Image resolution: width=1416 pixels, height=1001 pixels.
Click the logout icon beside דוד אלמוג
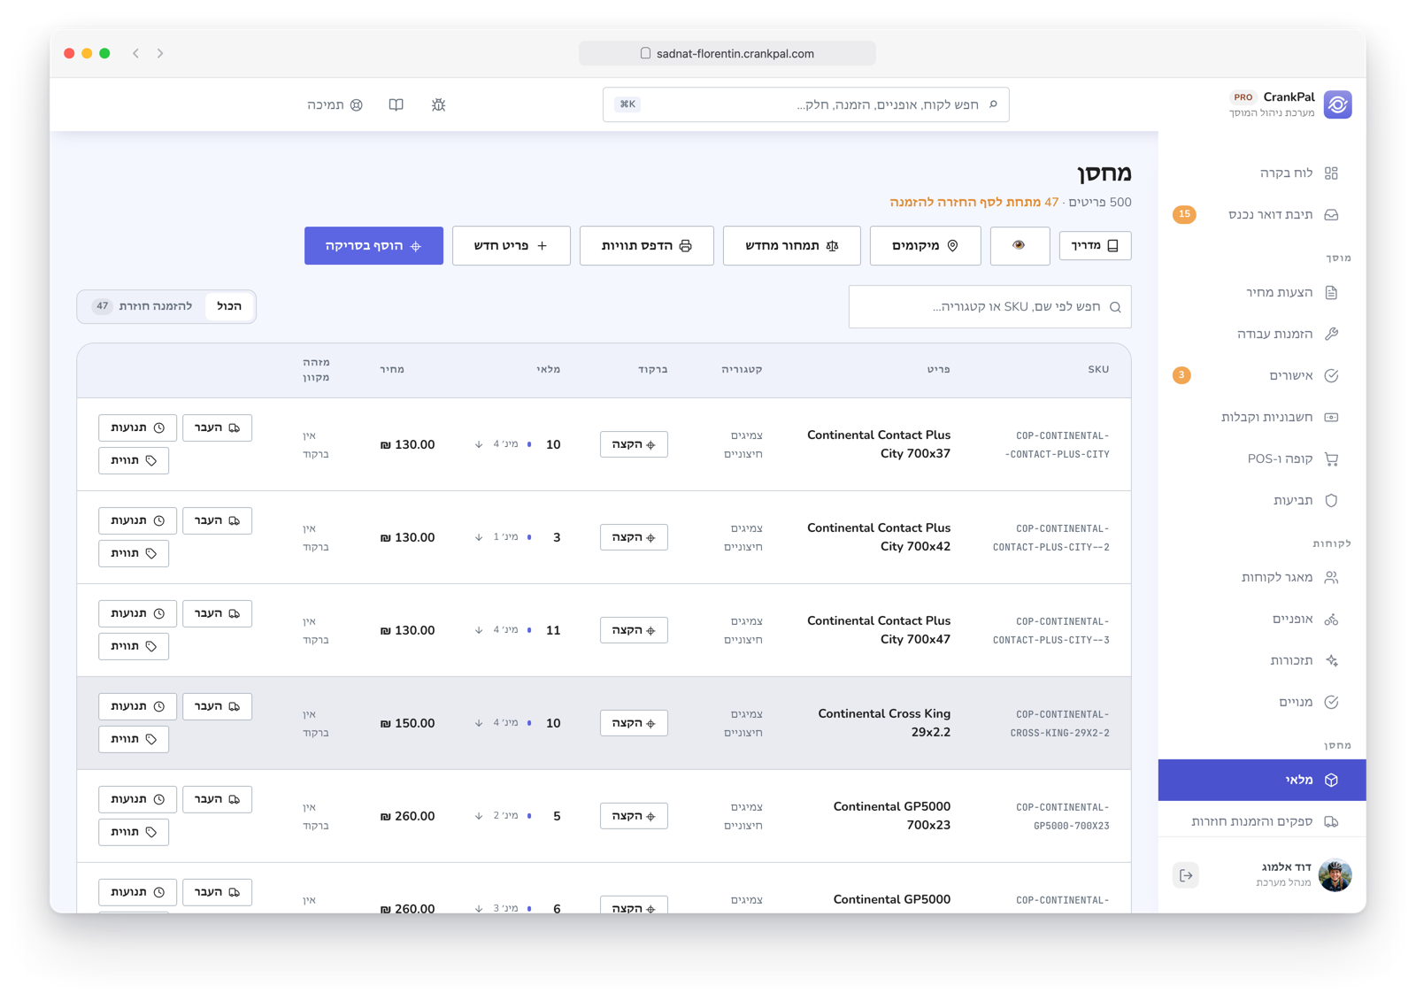pyautogui.click(x=1186, y=875)
